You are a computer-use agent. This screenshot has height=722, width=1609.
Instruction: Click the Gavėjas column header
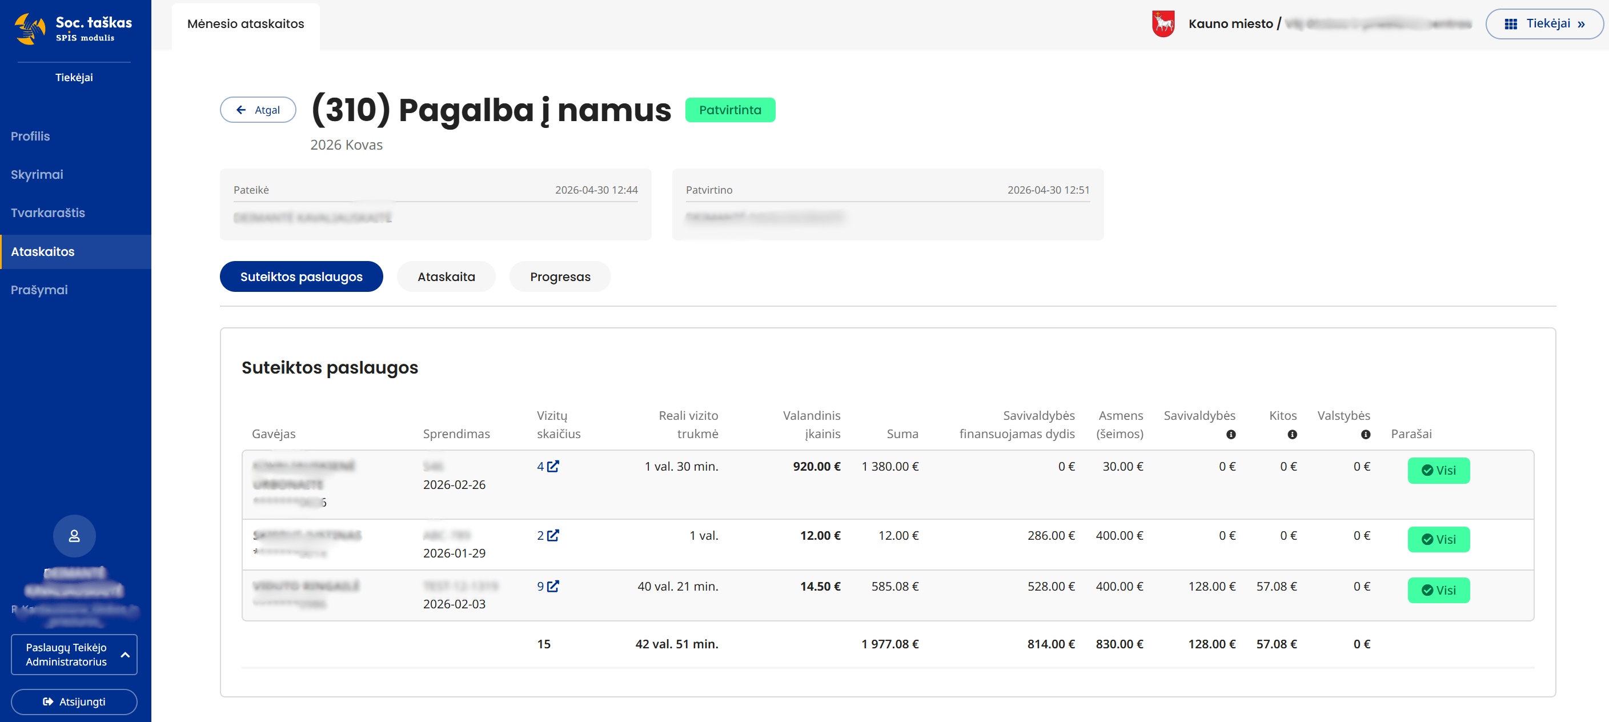click(x=274, y=434)
